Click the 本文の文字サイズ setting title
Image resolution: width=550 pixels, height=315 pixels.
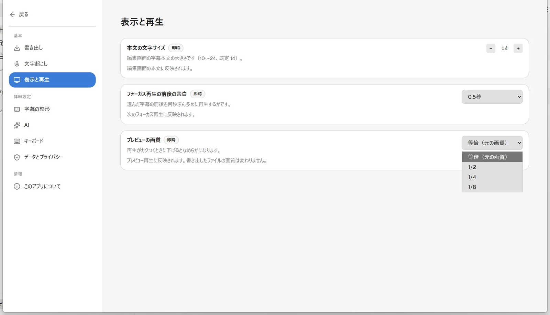[x=146, y=48]
